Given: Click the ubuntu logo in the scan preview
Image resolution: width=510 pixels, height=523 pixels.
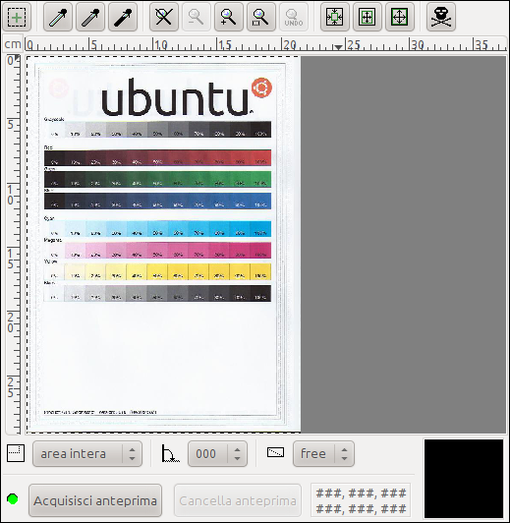Looking at the screenshot, I should [187, 96].
